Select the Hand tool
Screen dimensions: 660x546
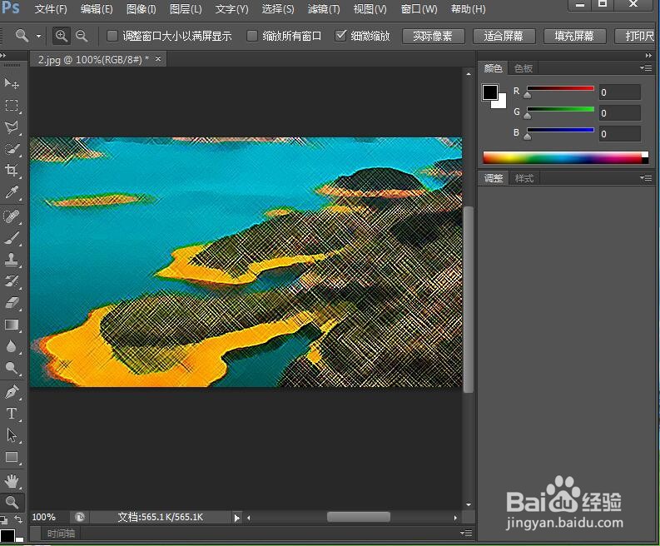pyautogui.click(x=12, y=481)
